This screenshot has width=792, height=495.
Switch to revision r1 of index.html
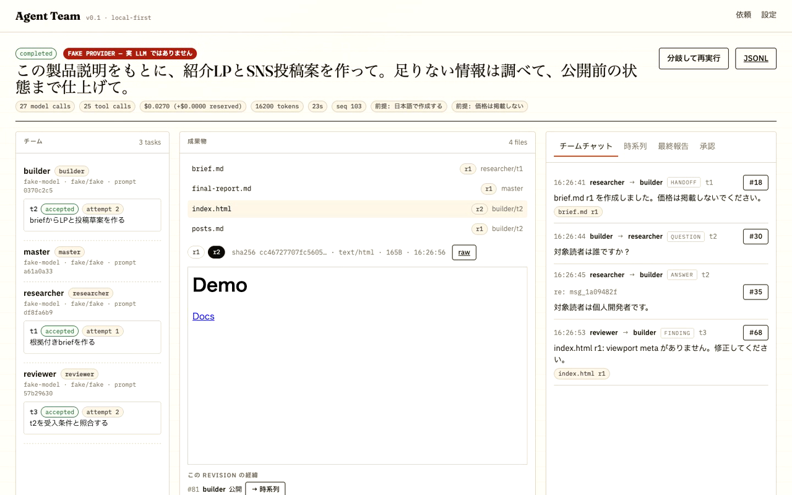(x=196, y=252)
